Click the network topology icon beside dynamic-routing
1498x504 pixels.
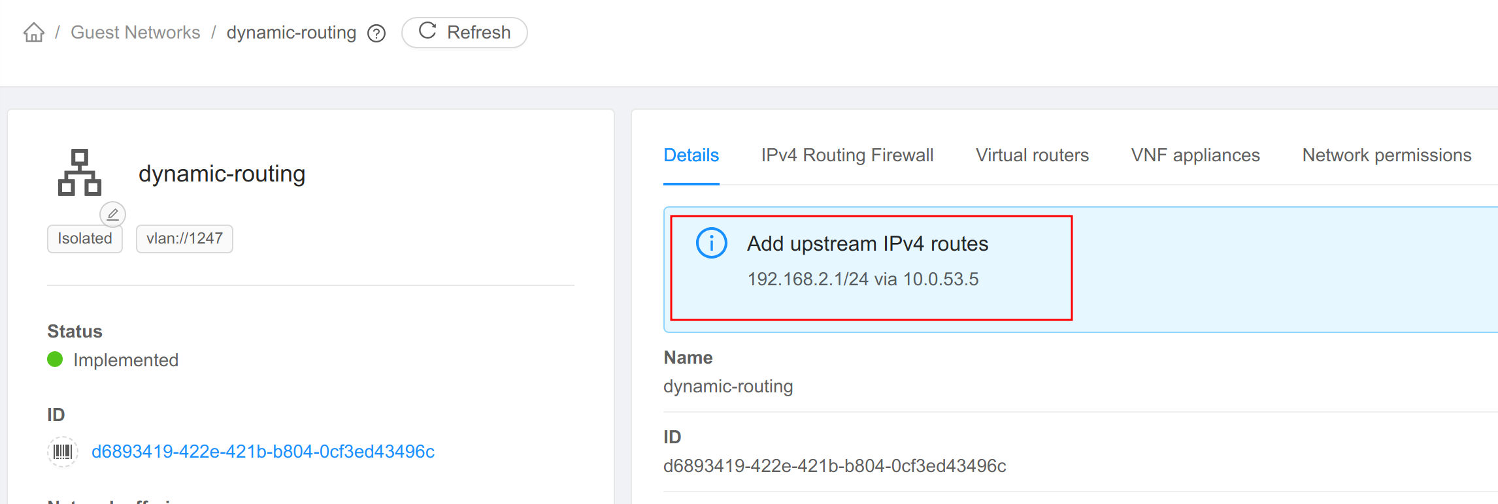tap(80, 173)
